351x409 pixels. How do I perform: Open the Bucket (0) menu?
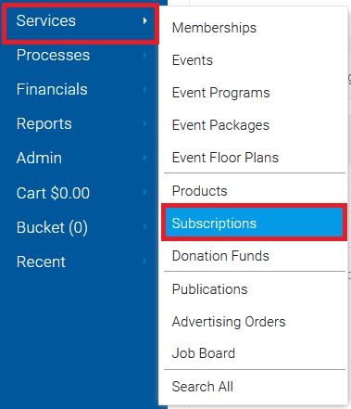79,227
